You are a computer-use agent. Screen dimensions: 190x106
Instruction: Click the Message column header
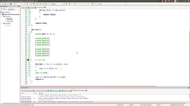[x=41, y=93]
